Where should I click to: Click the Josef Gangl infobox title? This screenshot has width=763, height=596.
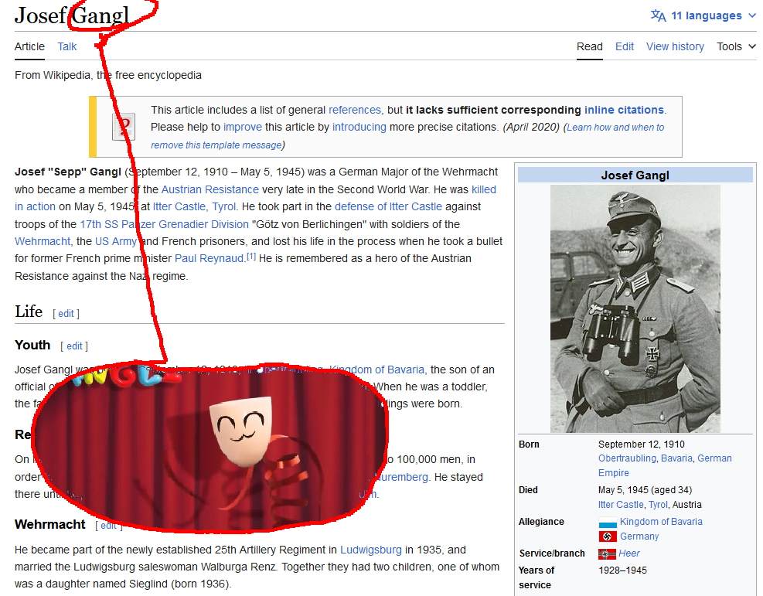(635, 175)
